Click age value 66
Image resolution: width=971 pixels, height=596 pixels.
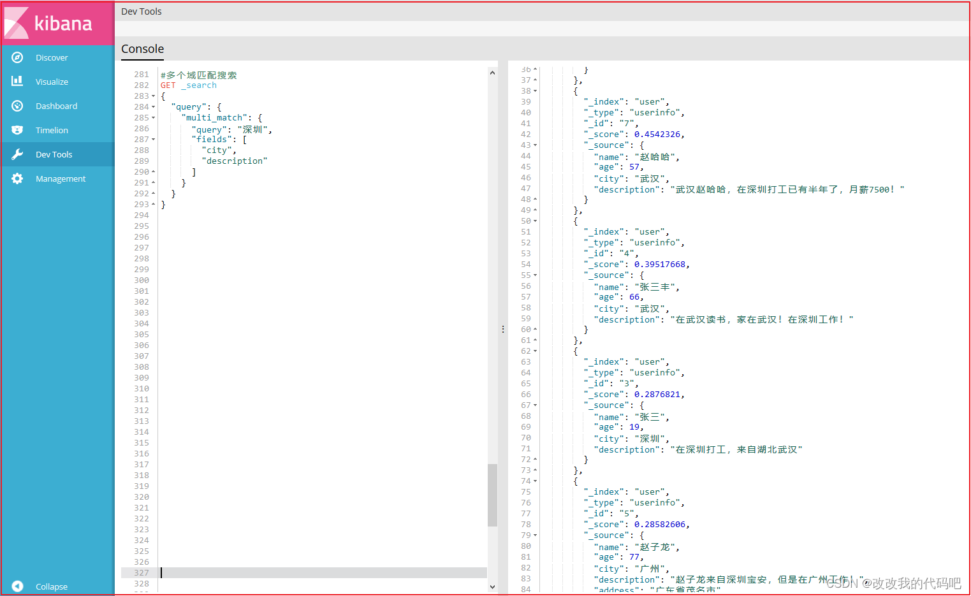pyautogui.click(x=634, y=297)
